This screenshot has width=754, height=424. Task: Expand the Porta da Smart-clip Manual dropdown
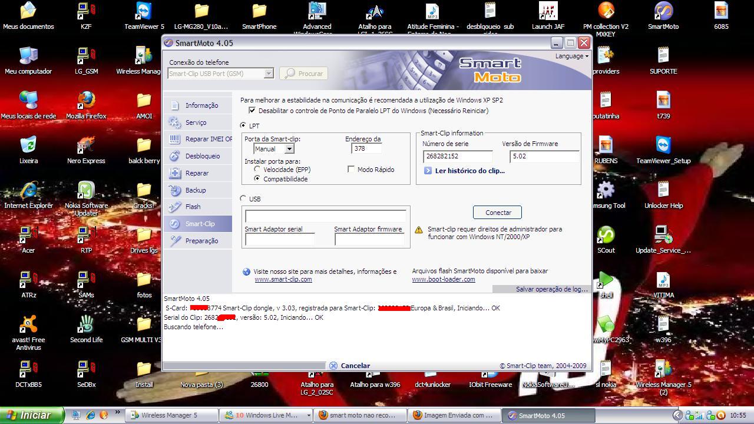(289, 149)
